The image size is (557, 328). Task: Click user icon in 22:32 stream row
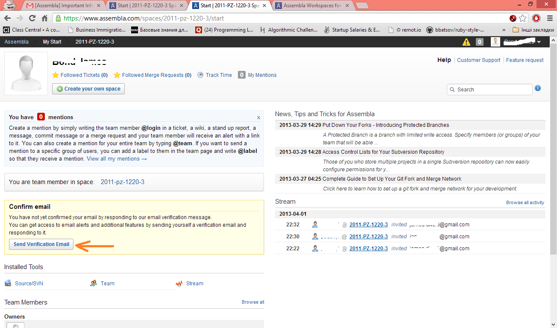click(315, 224)
